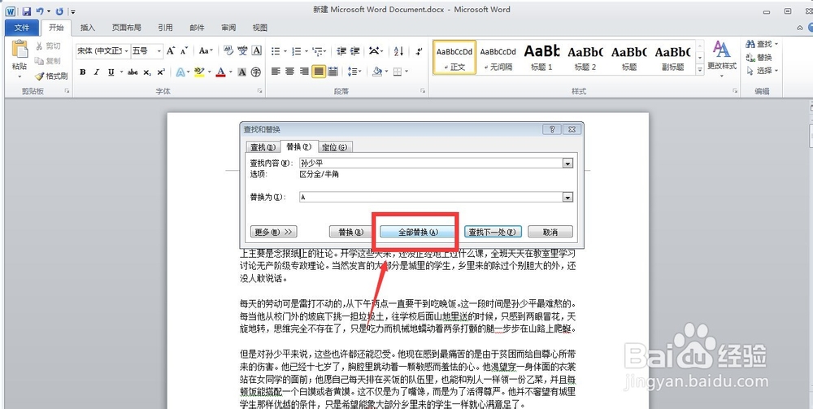Image resolution: width=813 pixels, height=409 pixels.
Task: Click the Character Border icon
Action: pos(256,50)
